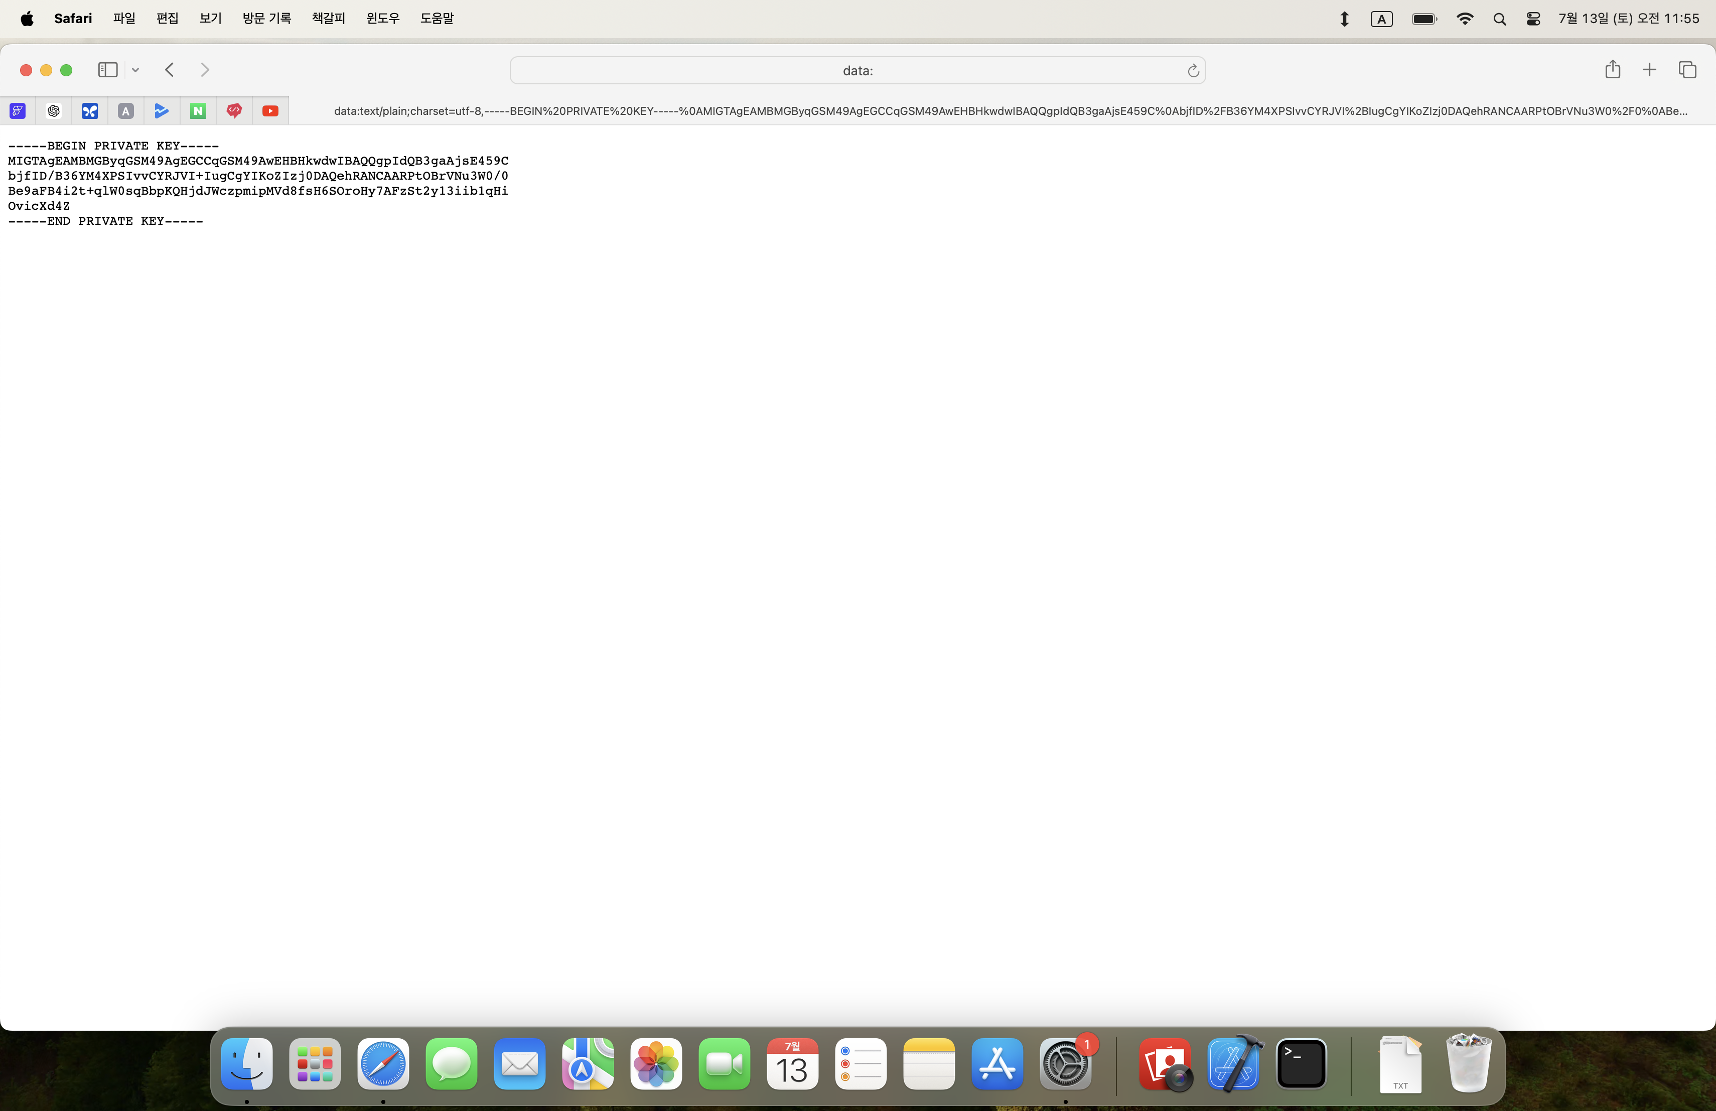1716x1111 pixels.
Task: Click the END PRIVATE KEY line
Action: [105, 221]
